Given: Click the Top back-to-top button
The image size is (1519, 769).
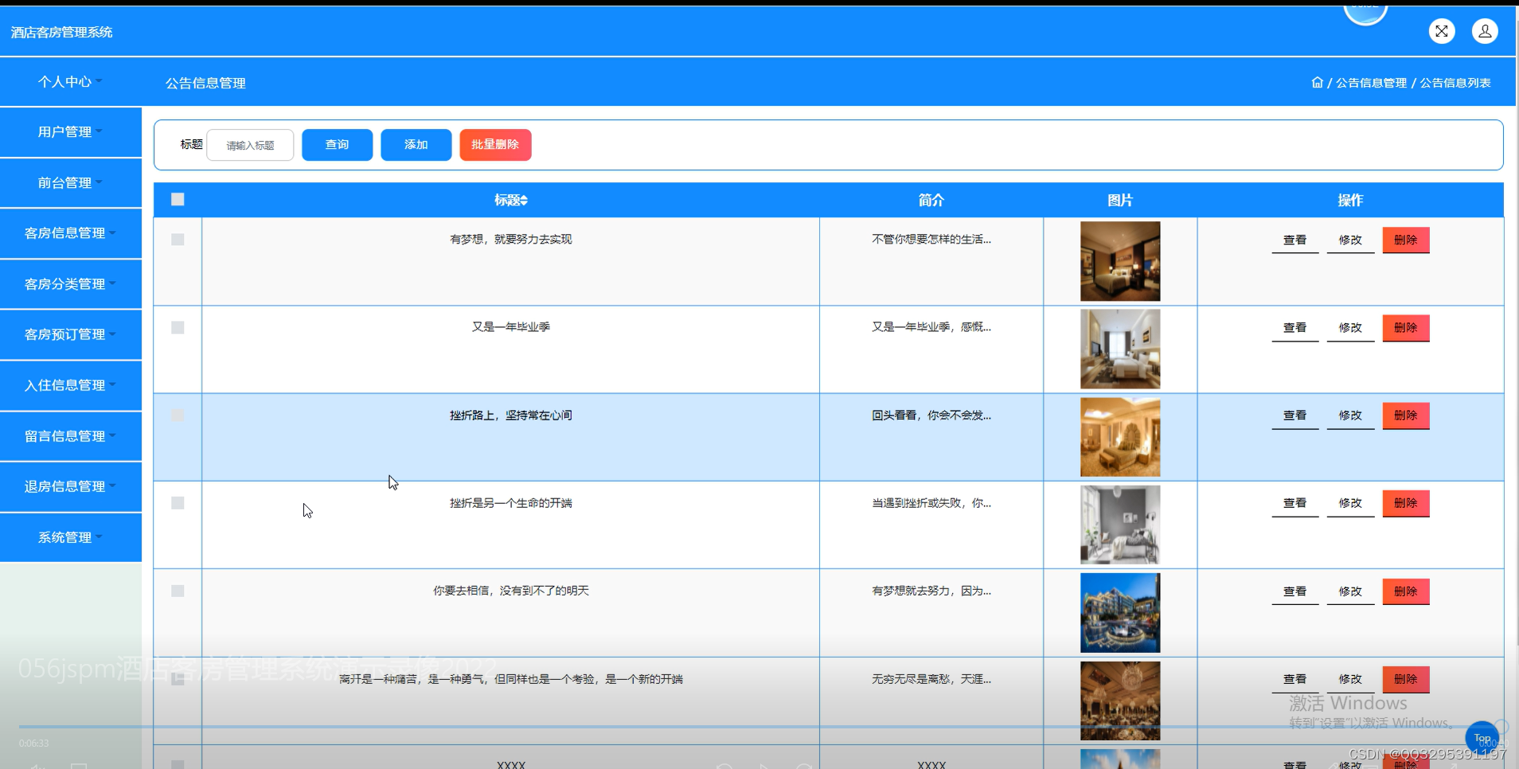Looking at the screenshot, I should tap(1482, 738).
